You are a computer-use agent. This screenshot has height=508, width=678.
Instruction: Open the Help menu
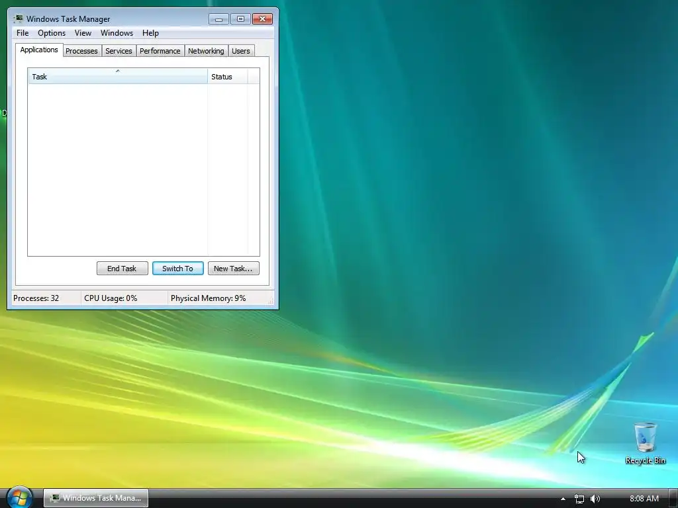(150, 33)
